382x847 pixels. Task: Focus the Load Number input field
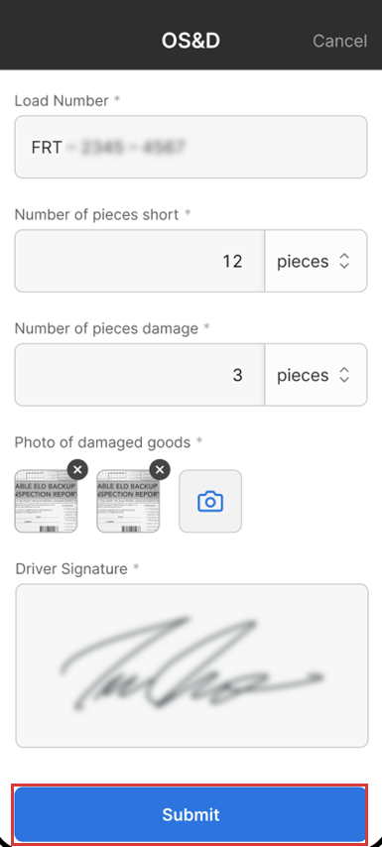(191, 147)
